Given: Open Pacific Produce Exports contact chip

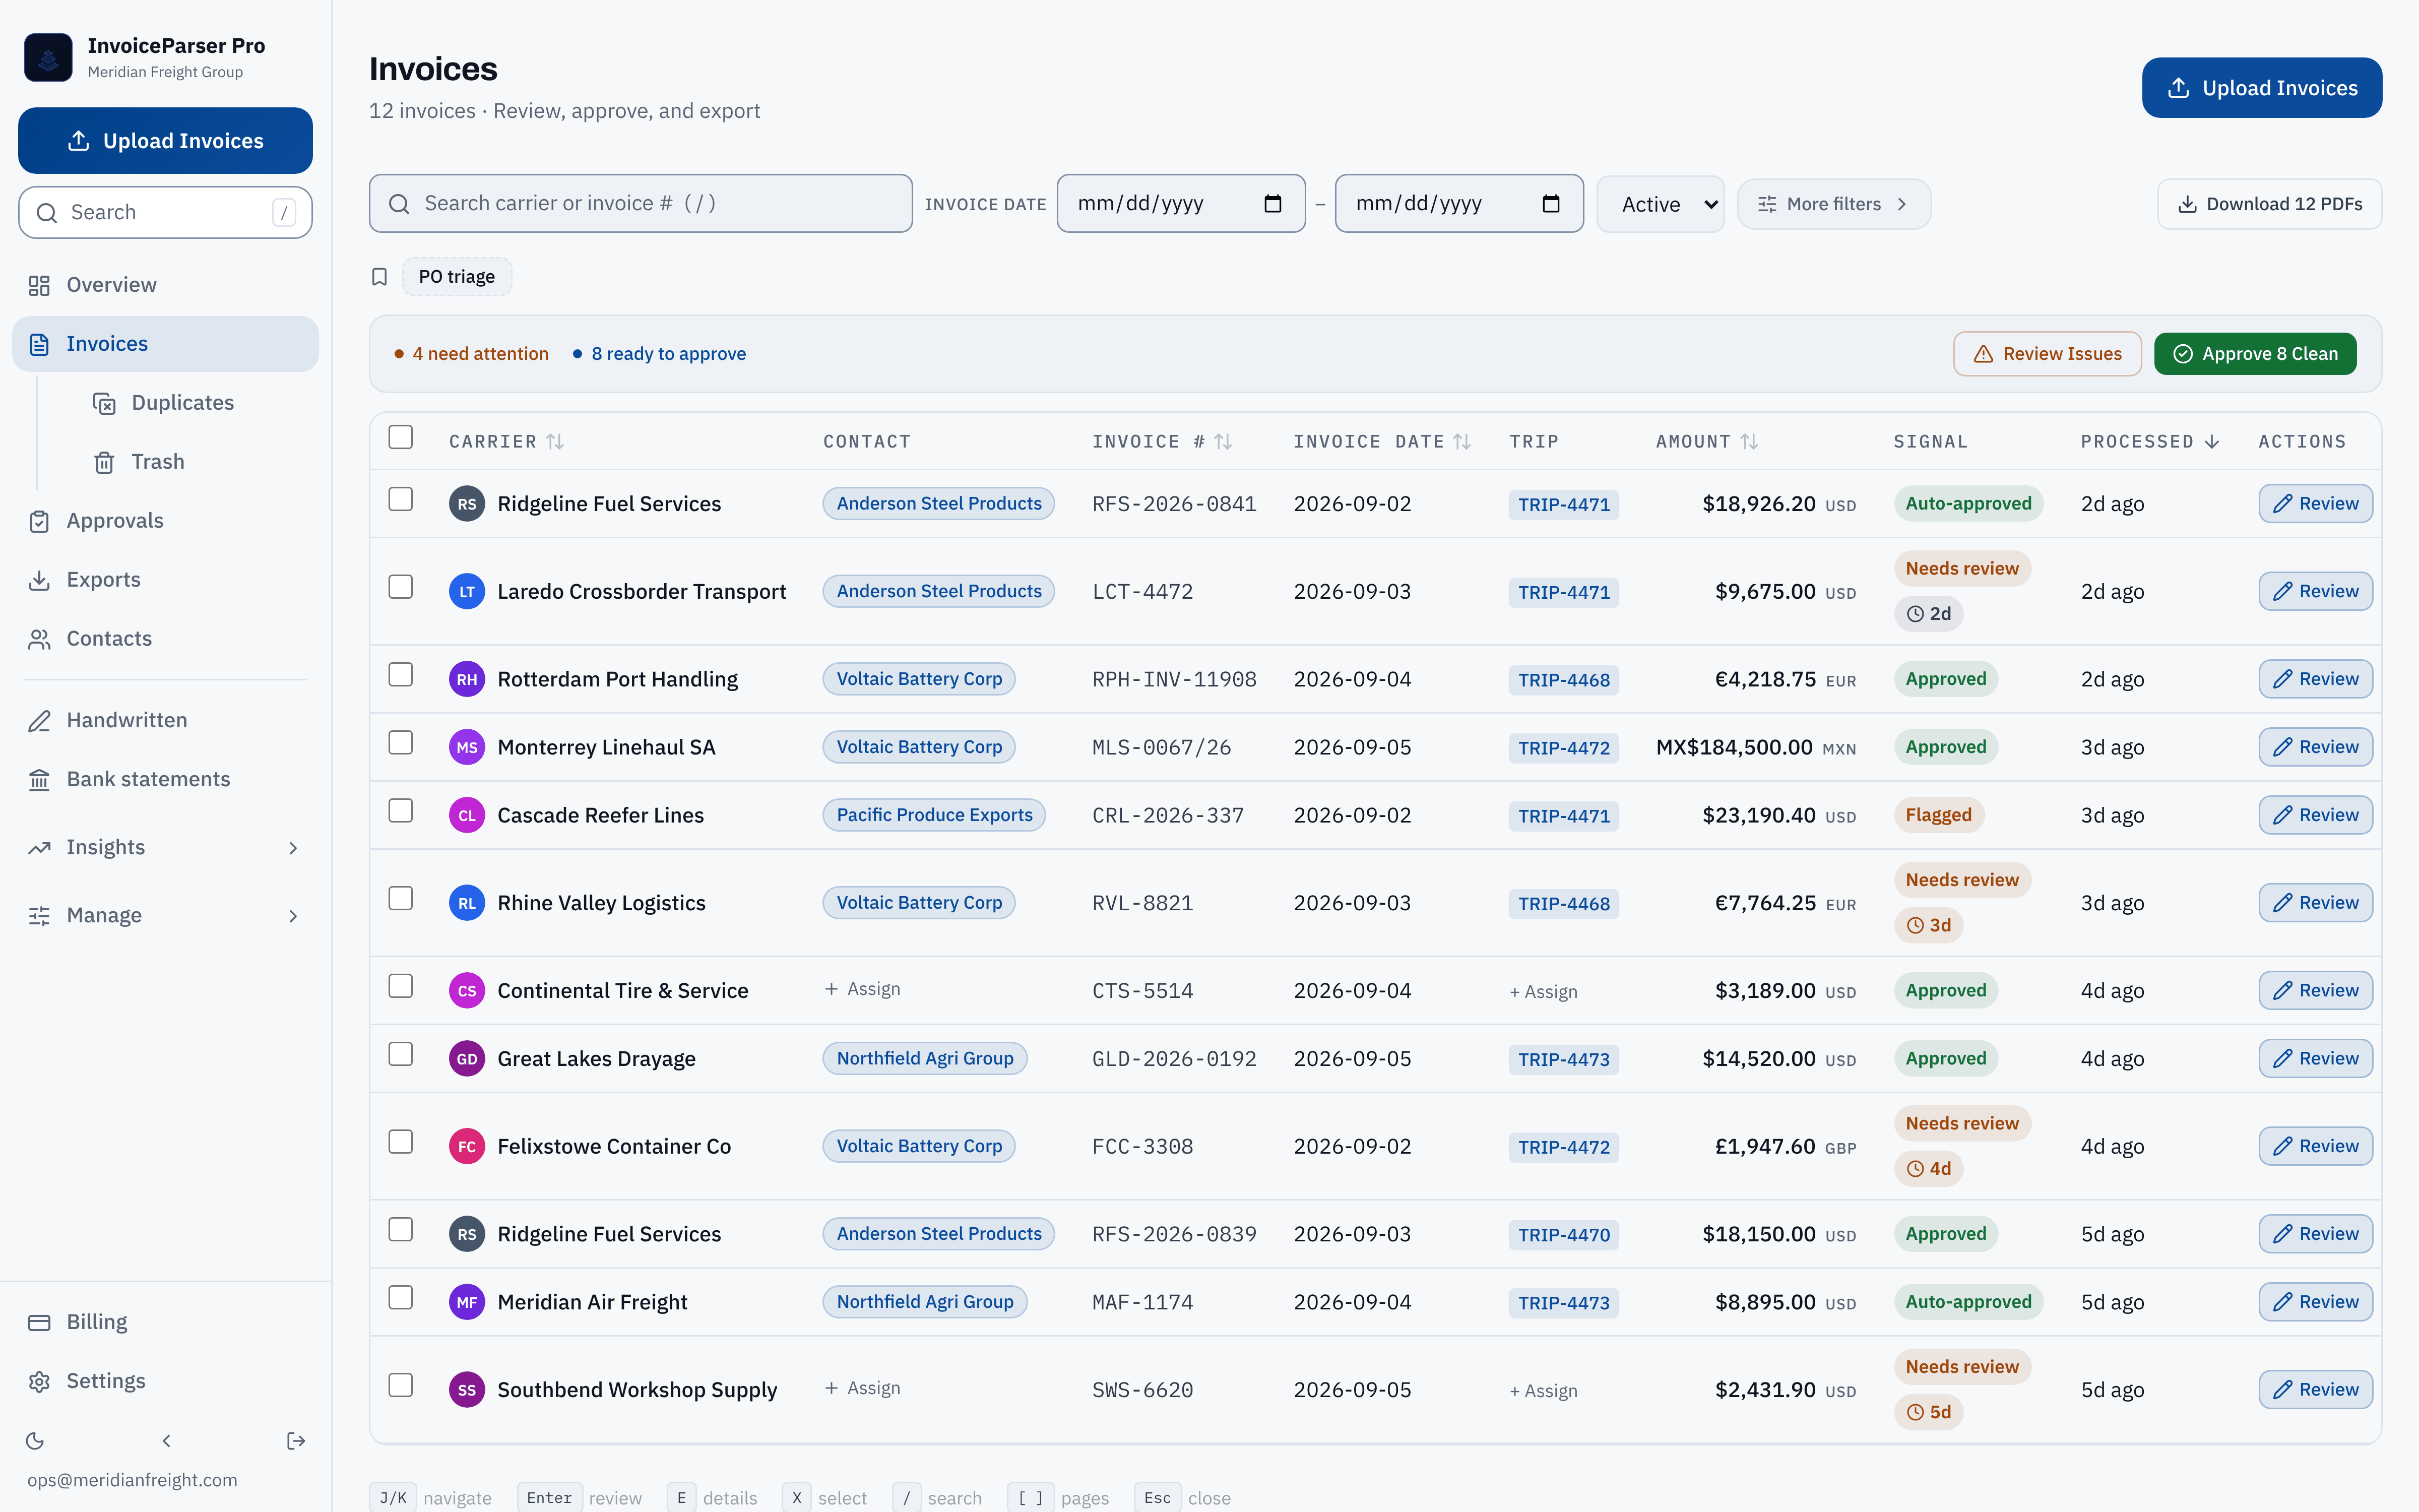Looking at the screenshot, I should pyautogui.click(x=934, y=816).
